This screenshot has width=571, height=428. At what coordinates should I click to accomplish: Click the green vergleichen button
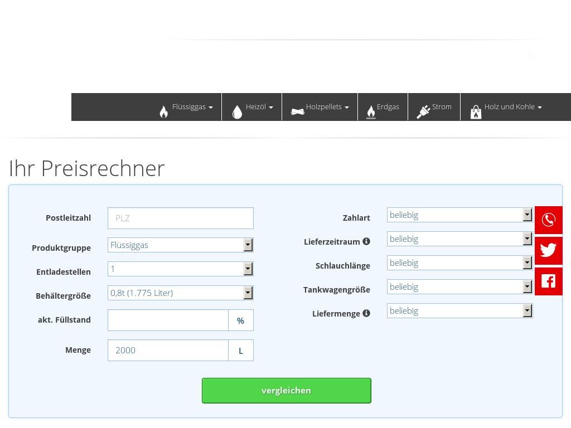click(286, 391)
